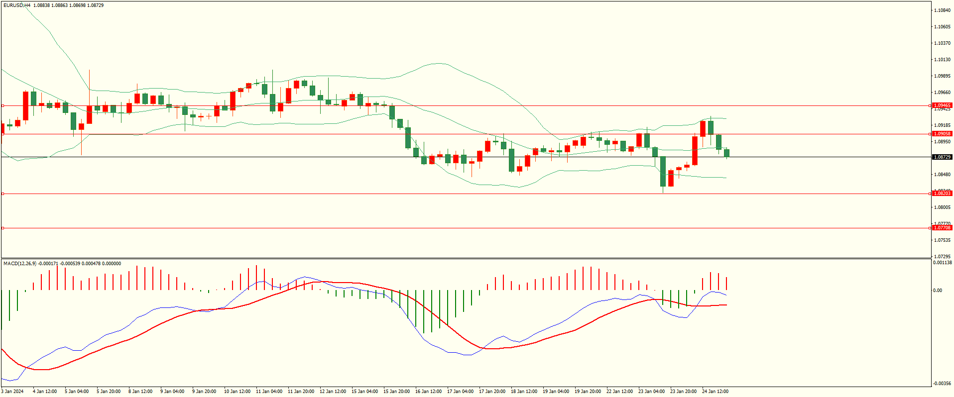Click the 16 Jan 12:00 time label

428,392
